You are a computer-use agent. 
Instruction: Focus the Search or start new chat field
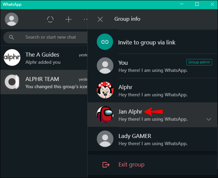coord(45,37)
